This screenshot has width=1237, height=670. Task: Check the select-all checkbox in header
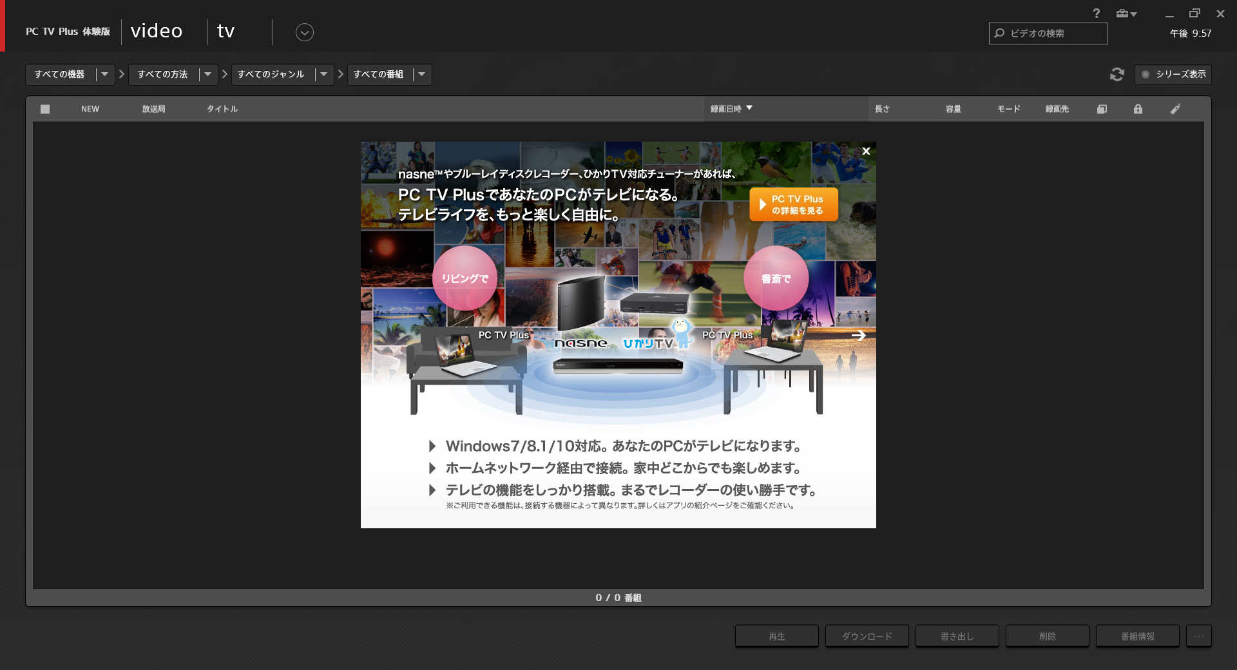click(x=45, y=109)
